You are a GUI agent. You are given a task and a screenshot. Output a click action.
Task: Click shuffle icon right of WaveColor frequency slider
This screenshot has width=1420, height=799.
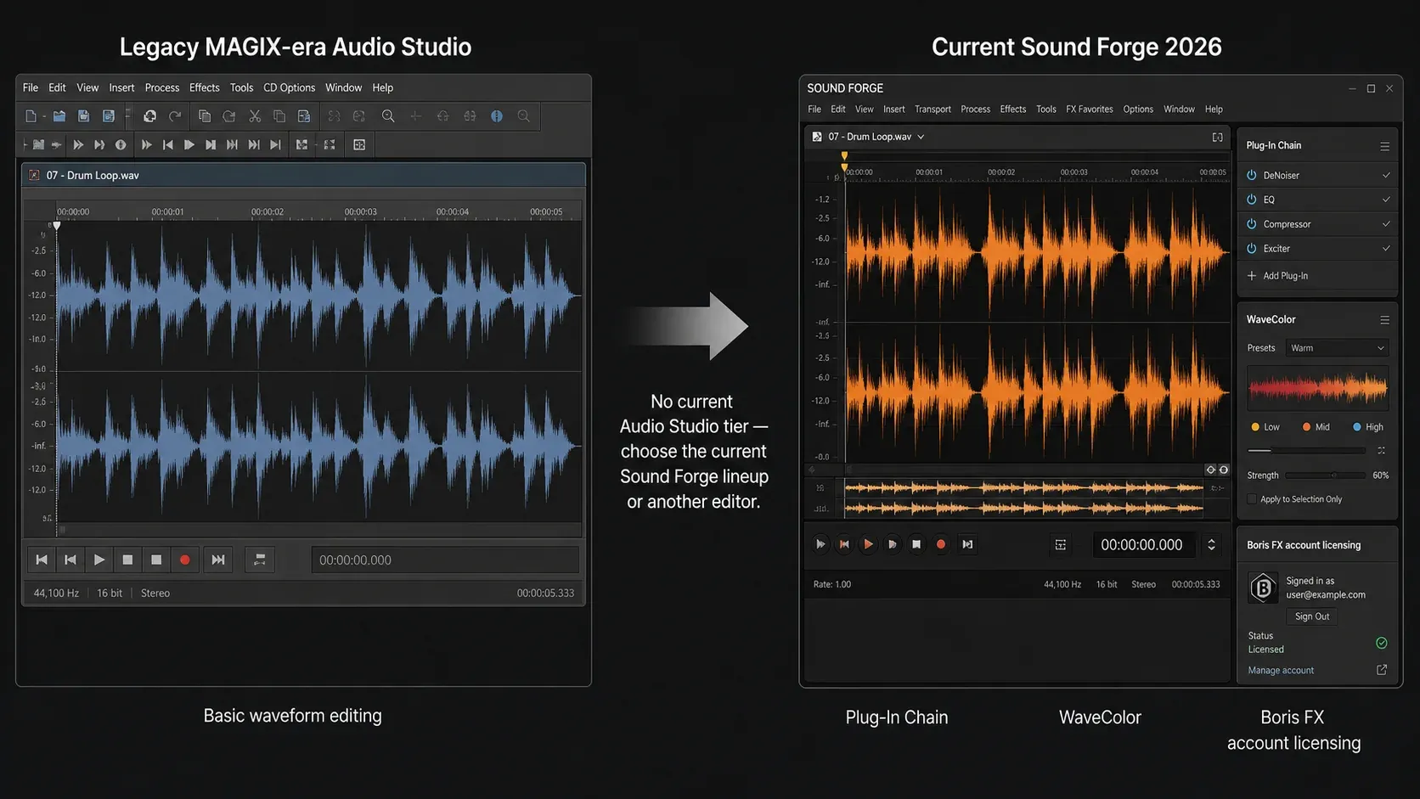point(1381,450)
